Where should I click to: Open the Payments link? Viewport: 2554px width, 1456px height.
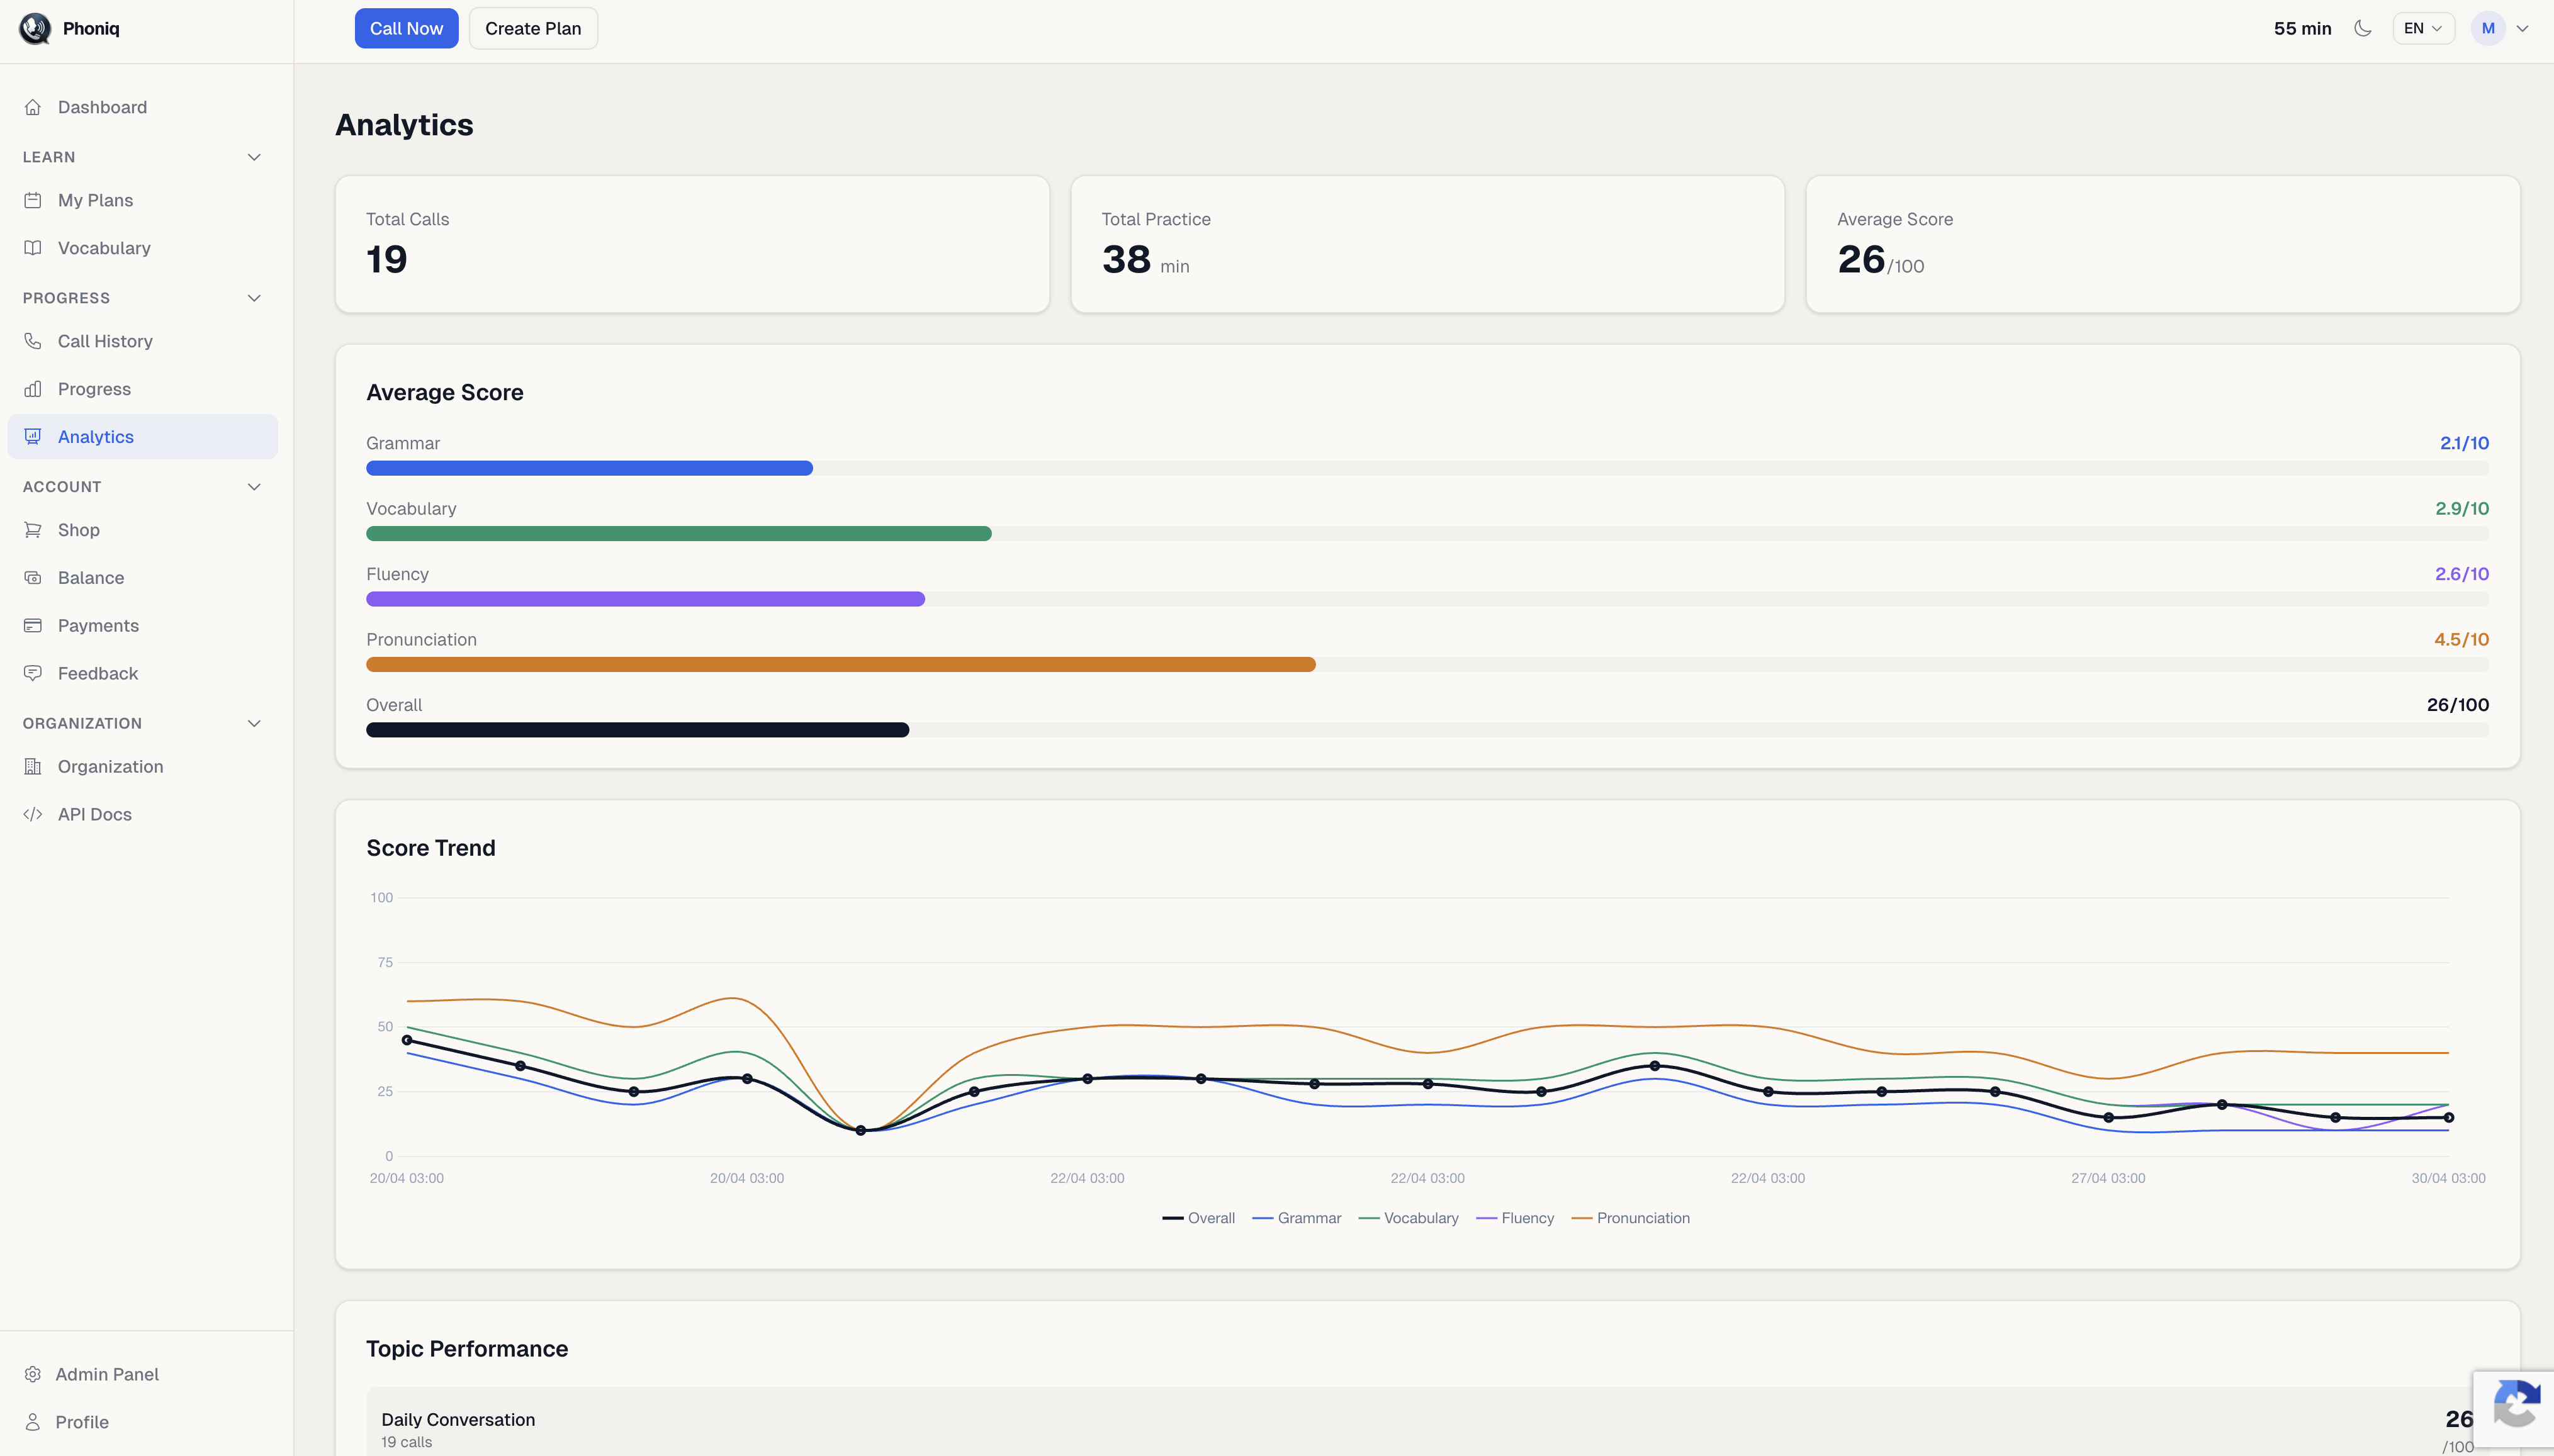pyautogui.click(x=143, y=626)
